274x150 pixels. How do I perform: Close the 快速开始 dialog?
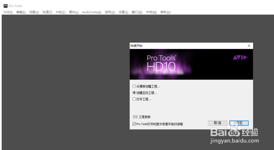tap(249, 46)
